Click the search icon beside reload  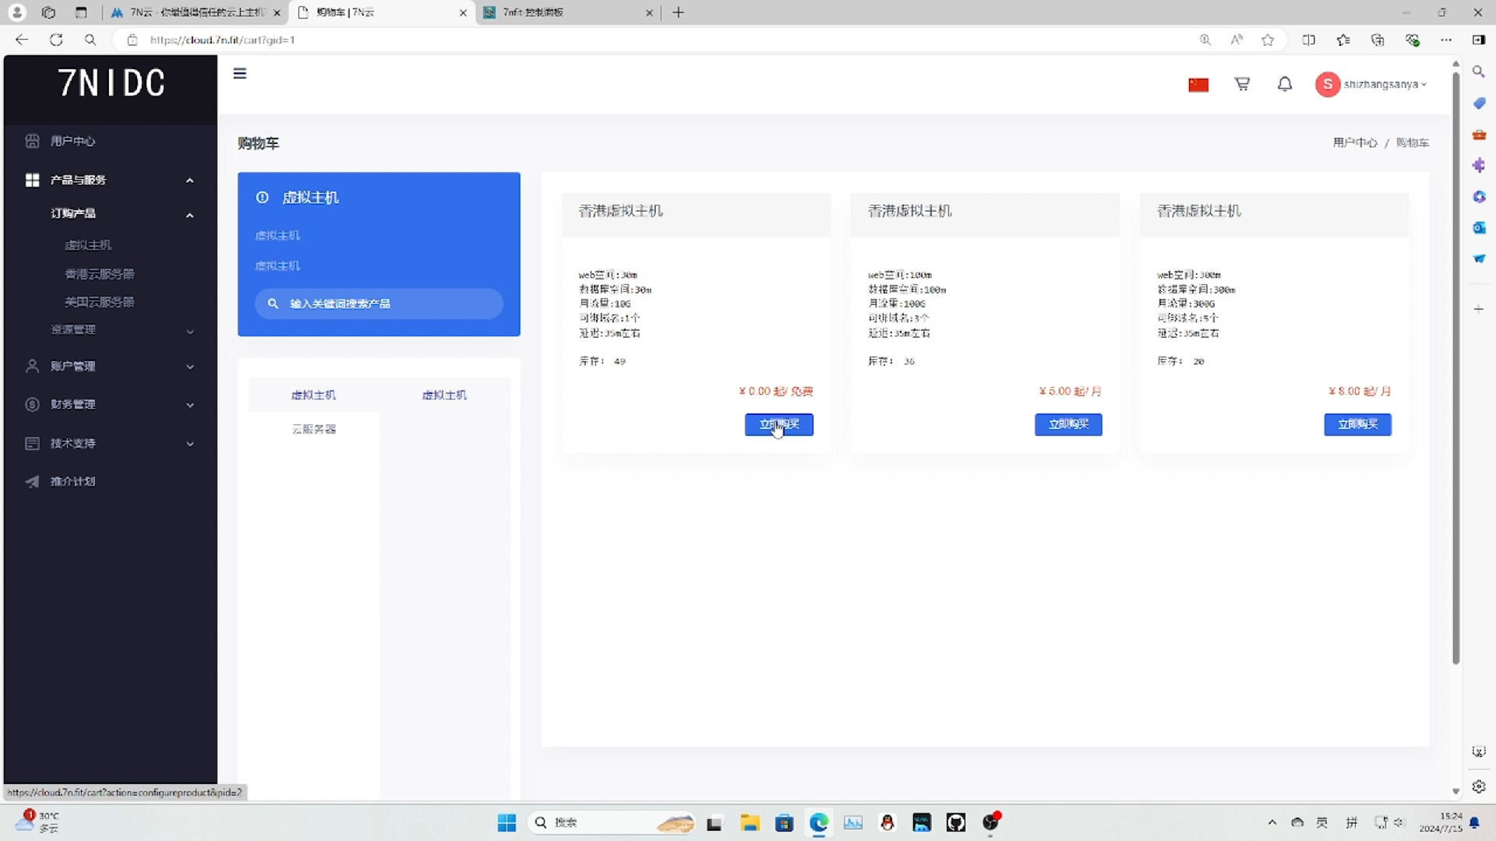90,40
